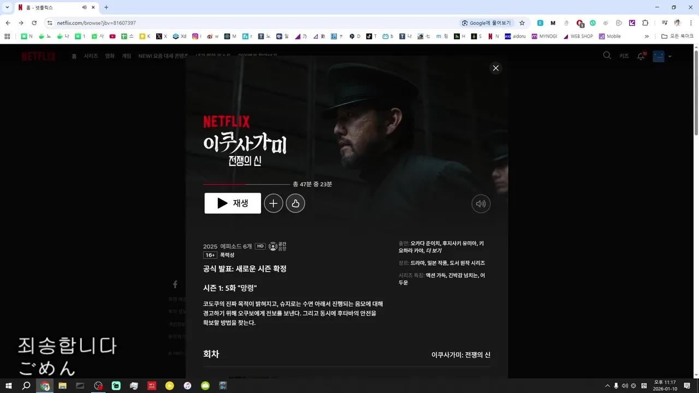Viewport: 699px width, 393px height.
Task: Click 'Season 1: 5화 "망령"' episode heading
Action: 230,288
